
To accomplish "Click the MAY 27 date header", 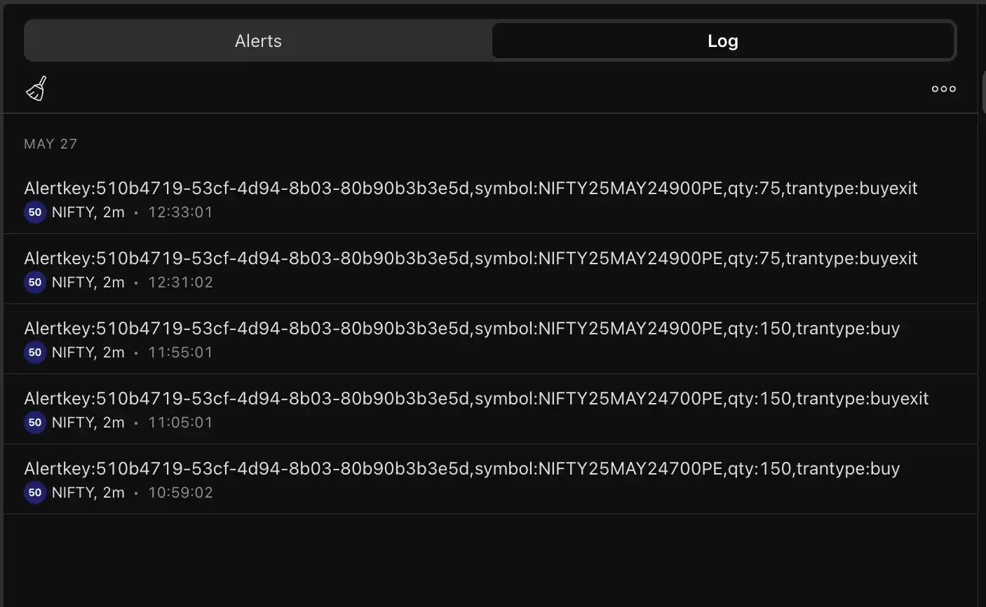I will pos(50,144).
